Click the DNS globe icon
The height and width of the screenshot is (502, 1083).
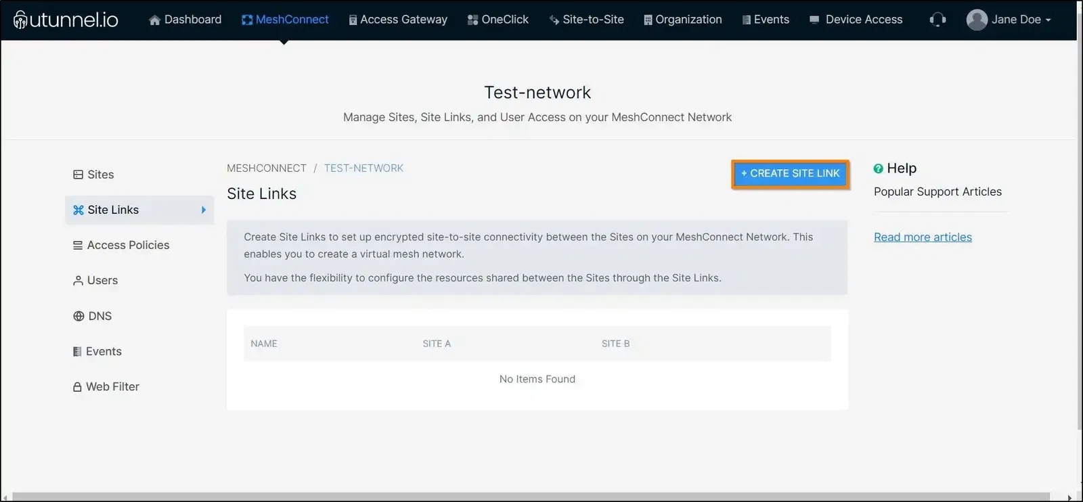pos(79,316)
